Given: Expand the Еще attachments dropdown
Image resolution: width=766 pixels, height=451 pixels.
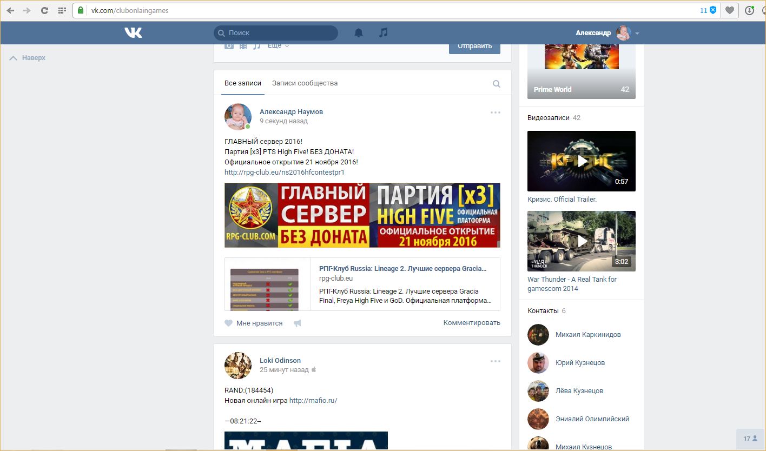Looking at the screenshot, I should coord(278,45).
